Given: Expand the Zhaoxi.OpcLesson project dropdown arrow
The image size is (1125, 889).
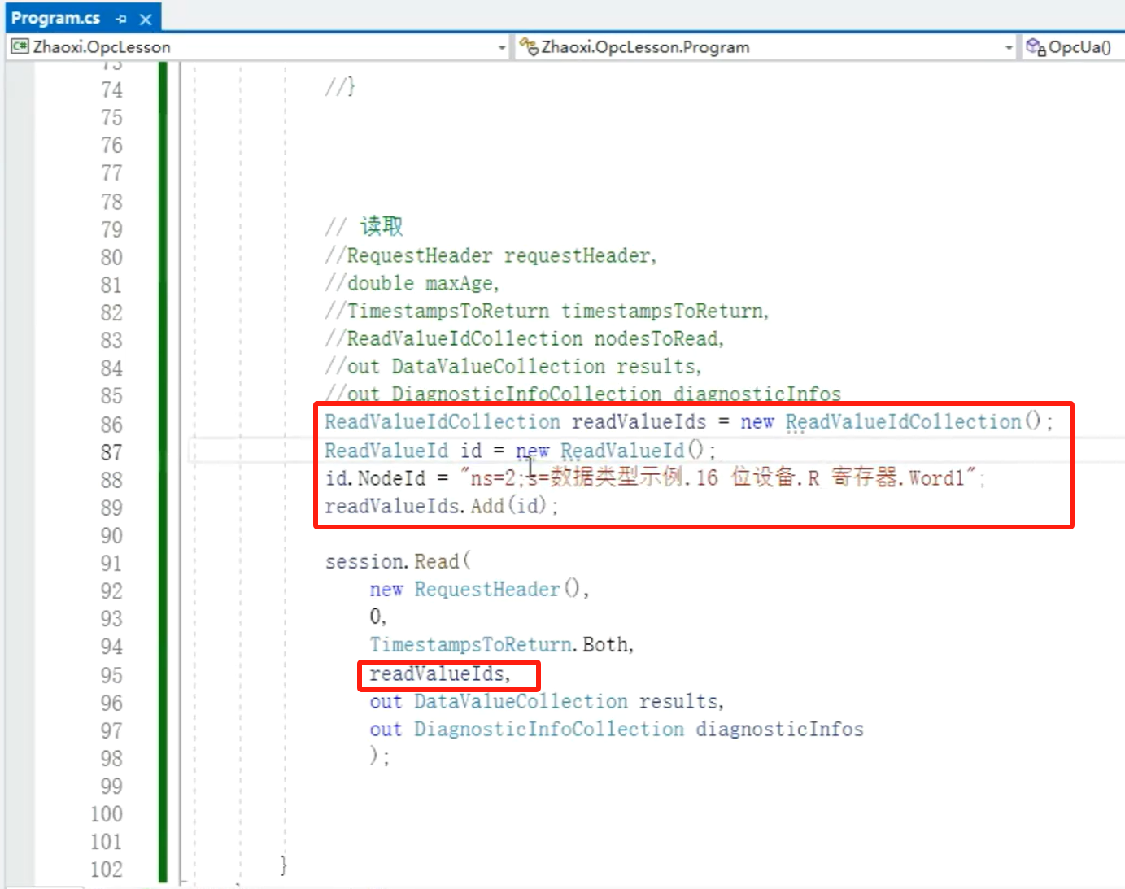Looking at the screenshot, I should coord(501,48).
